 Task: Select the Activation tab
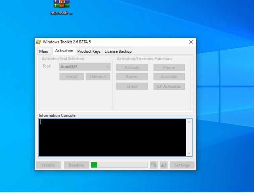[x=64, y=51]
